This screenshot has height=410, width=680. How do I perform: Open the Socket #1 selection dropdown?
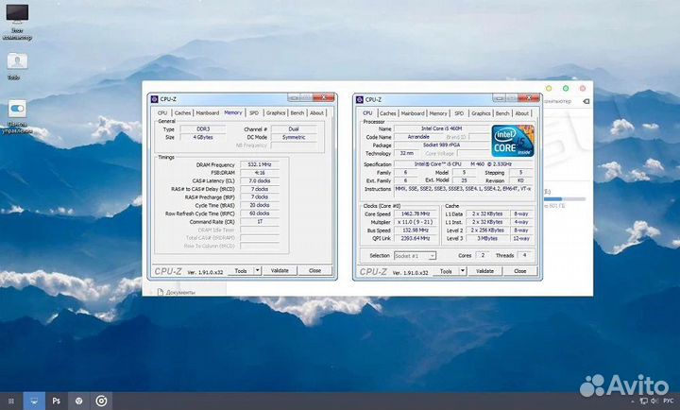415,256
